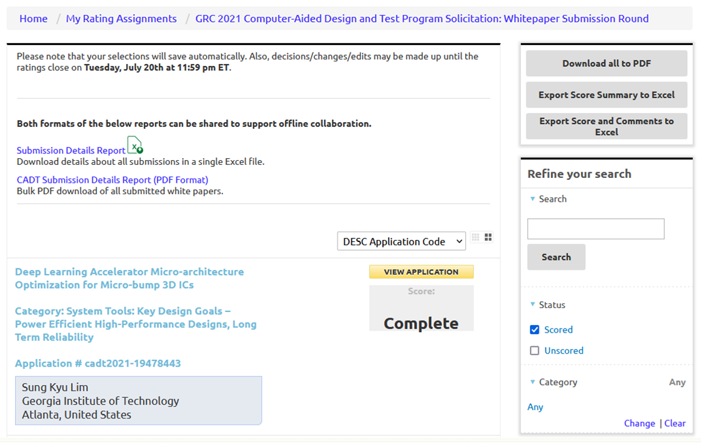Viewport: 701px width, 443px height.
Task: Switch to list view layout
Action: point(475,237)
